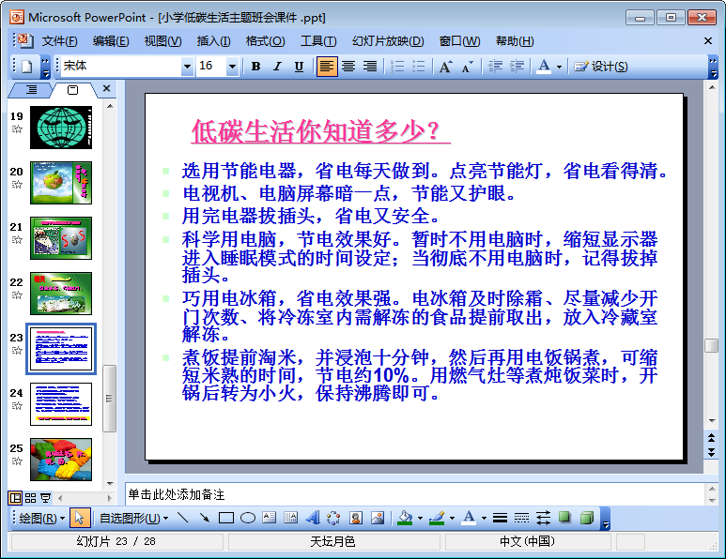Viewport: 726px width, 559px height.
Task: Apply line color in drawing toolbar
Action: coord(437,518)
